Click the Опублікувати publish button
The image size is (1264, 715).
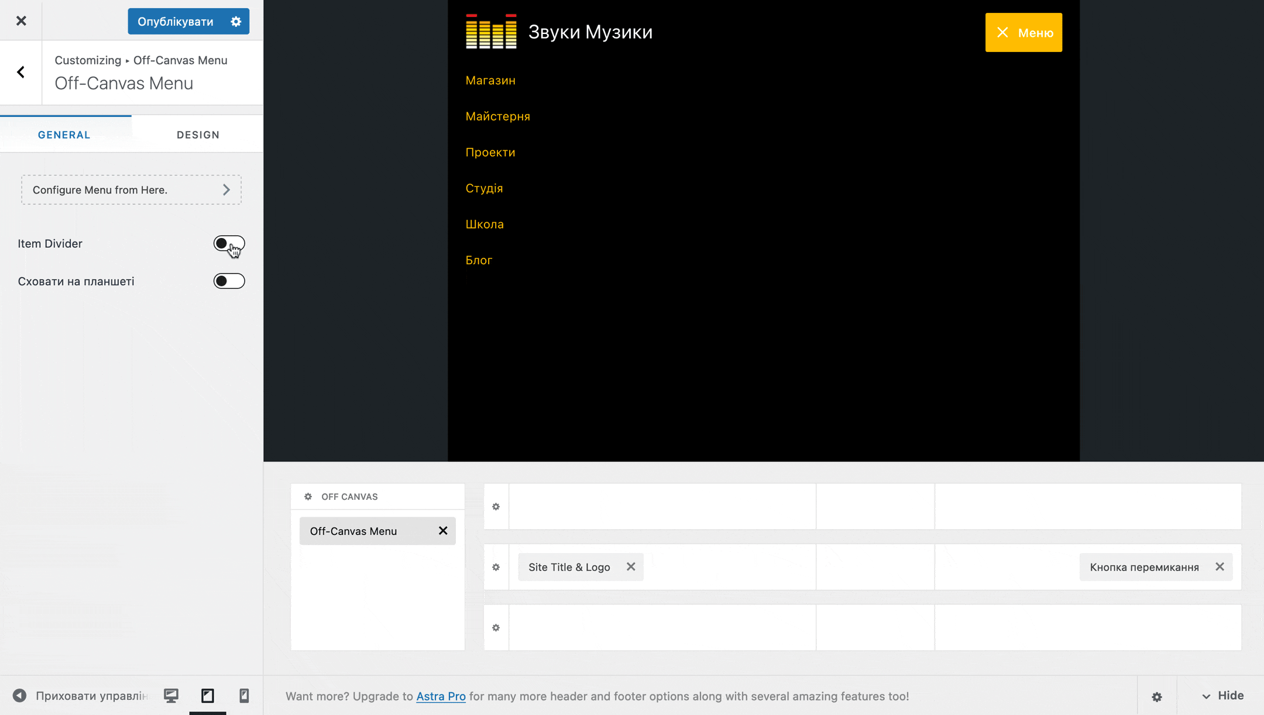[x=175, y=22]
